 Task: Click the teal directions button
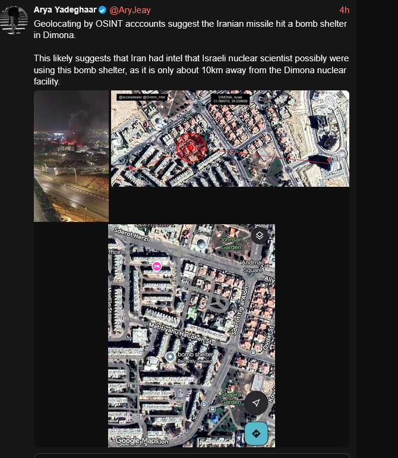pyautogui.click(x=256, y=434)
